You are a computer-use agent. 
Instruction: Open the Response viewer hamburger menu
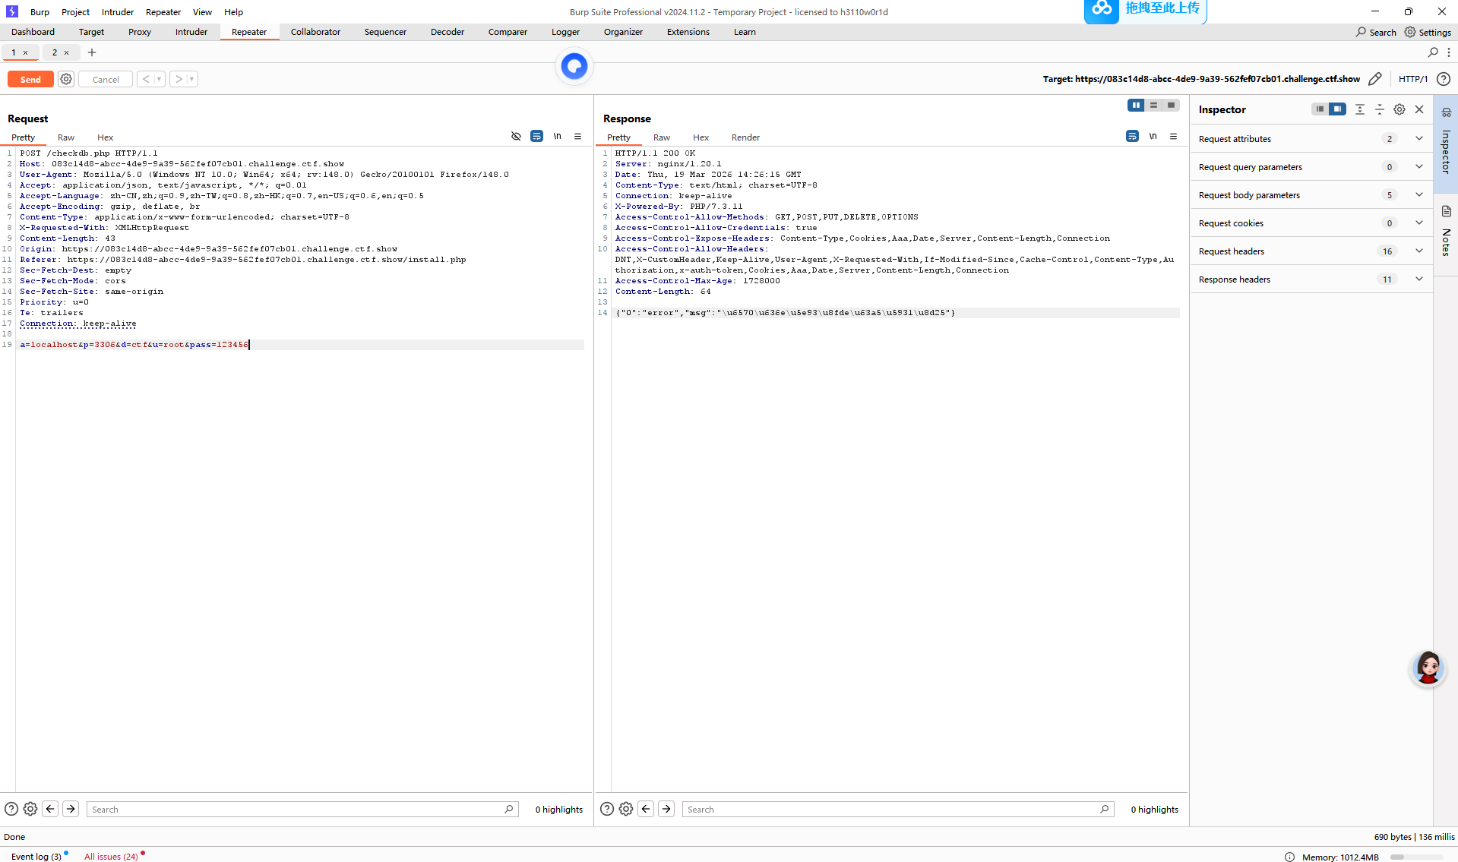pos(1174,137)
